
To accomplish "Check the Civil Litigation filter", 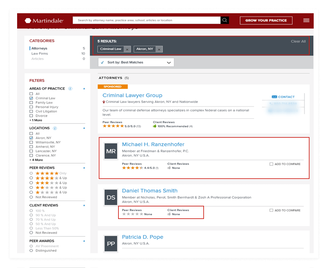I will [31, 111].
